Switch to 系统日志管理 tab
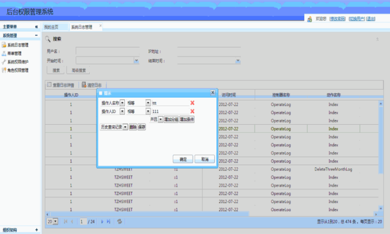This screenshot has width=390, height=234. (x=81, y=27)
